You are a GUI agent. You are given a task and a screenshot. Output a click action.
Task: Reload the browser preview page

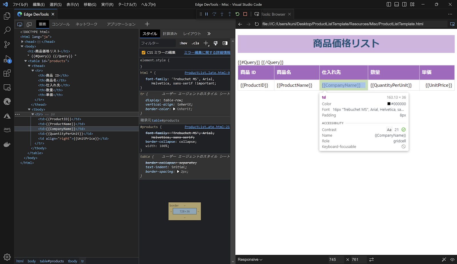[257, 24]
